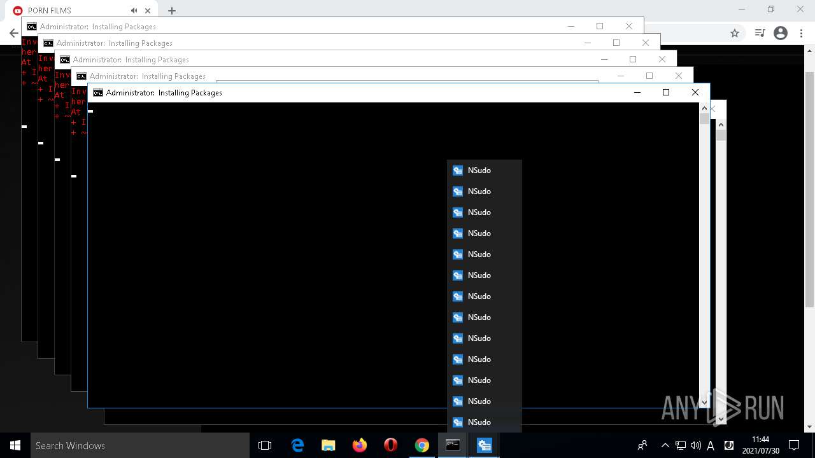
Task: Click in the Search Windows box
Action: click(x=140, y=445)
